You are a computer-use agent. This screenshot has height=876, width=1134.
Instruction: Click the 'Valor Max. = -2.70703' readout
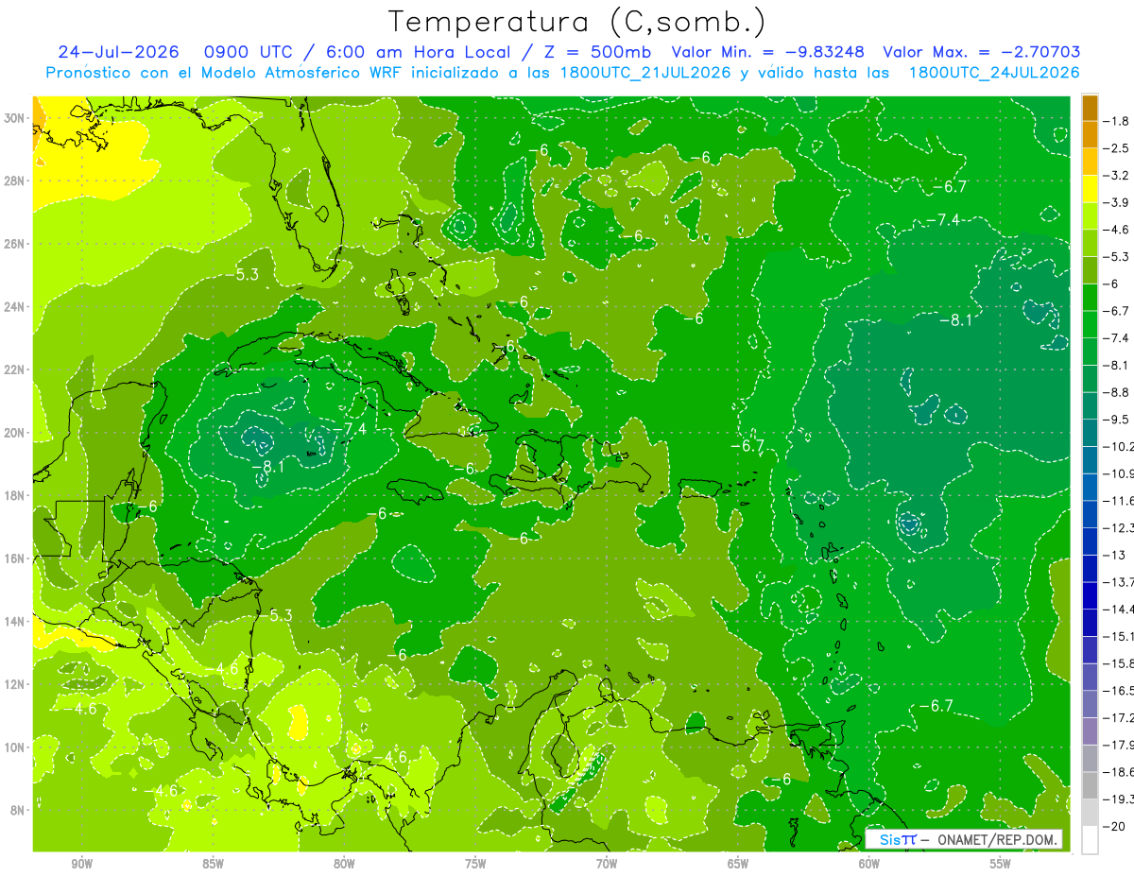[x=982, y=52]
